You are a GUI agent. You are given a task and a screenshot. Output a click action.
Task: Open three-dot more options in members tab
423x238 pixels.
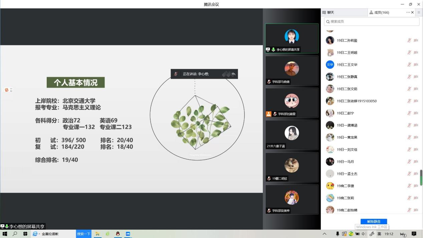point(408,12)
